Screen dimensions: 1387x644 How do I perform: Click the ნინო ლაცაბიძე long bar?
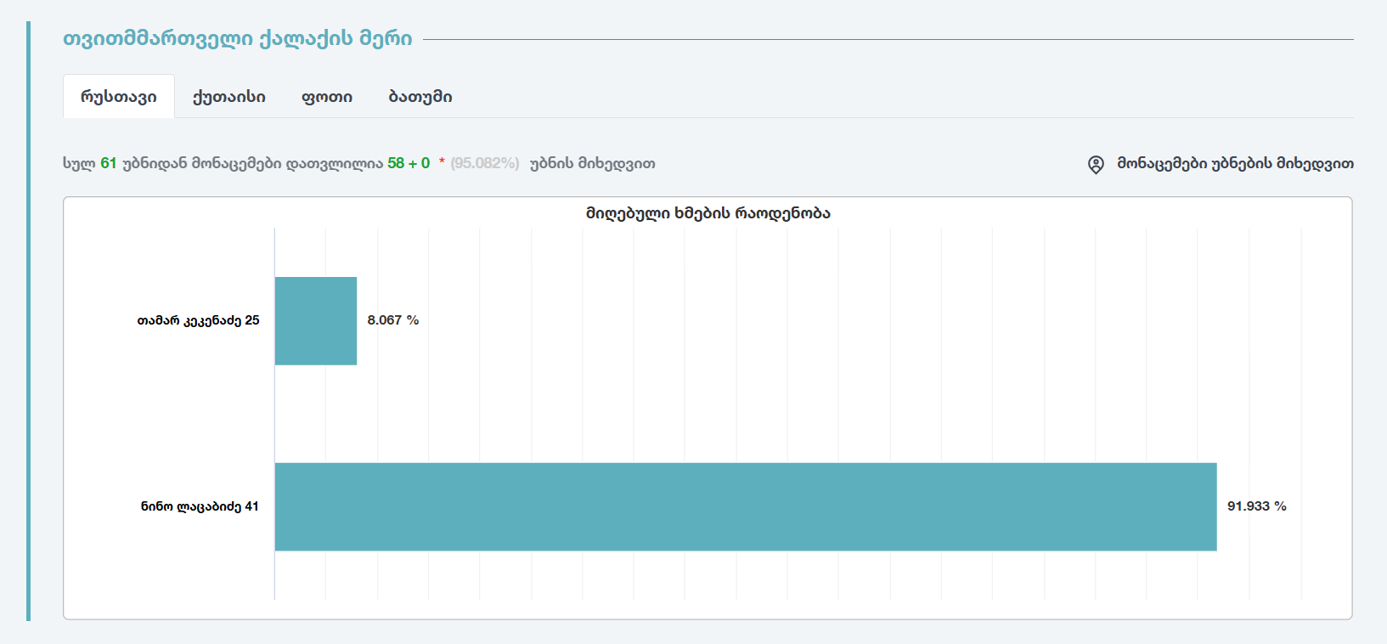coord(745,506)
